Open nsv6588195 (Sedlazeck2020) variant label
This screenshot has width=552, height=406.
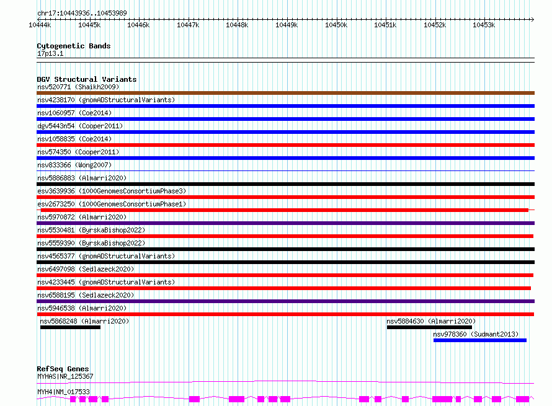(x=86, y=295)
